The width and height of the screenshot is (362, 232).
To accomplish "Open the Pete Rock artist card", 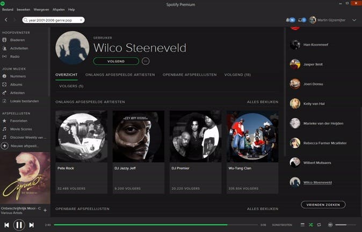I will (x=81, y=152).
